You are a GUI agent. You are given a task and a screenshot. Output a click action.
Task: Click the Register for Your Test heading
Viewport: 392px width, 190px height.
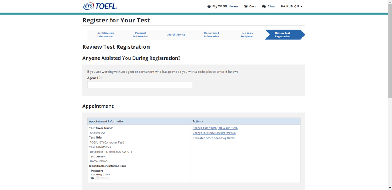coord(116,21)
